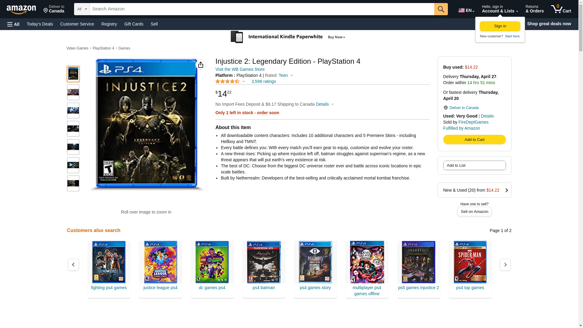The image size is (583, 328).
Task: Open the search category All dropdown
Action: (82, 9)
